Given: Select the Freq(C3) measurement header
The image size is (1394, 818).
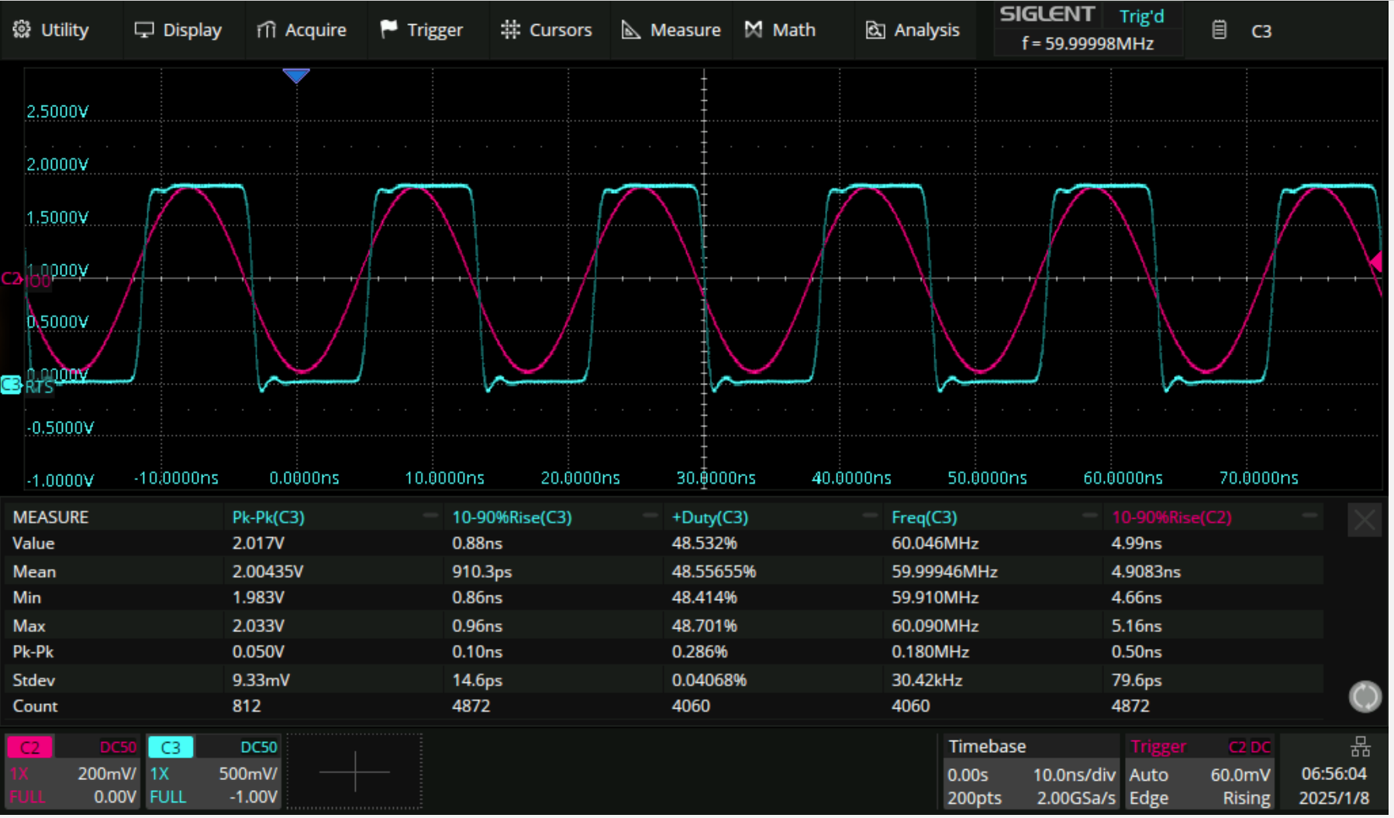Looking at the screenshot, I should click(x=924, y=517).
